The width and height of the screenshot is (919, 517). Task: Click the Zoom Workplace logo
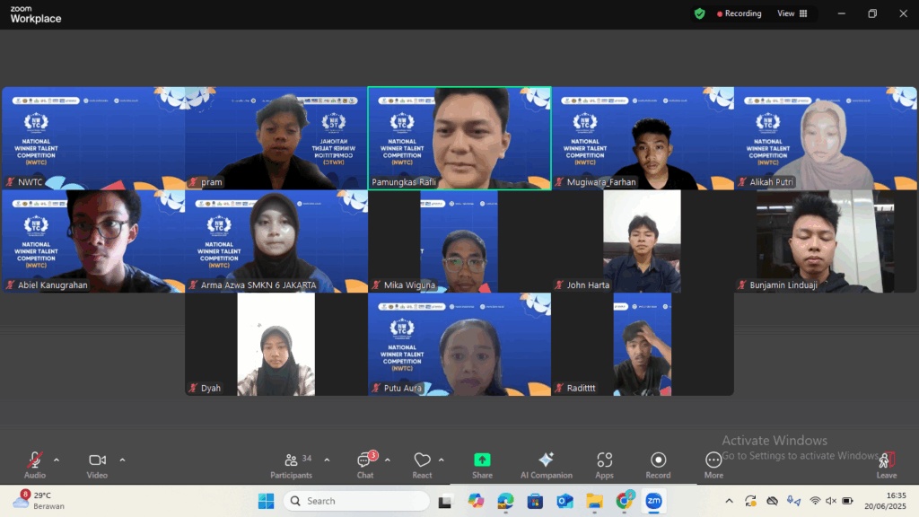tap(36, 14)
